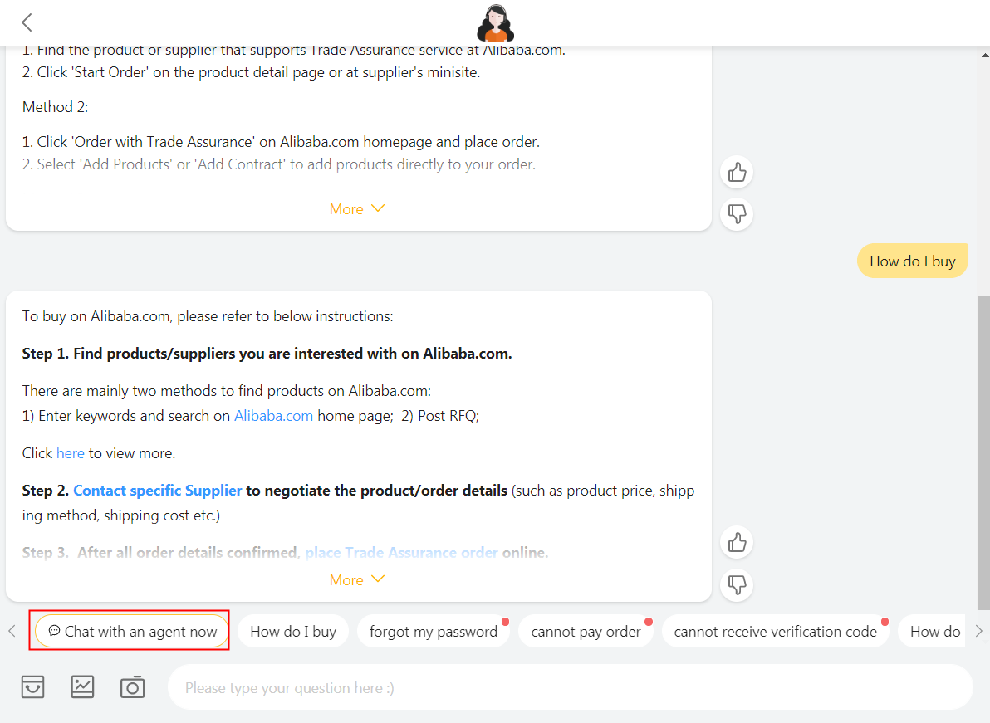
Task: Like the Trade Assurance order methods answer
Action: [737, 172]
